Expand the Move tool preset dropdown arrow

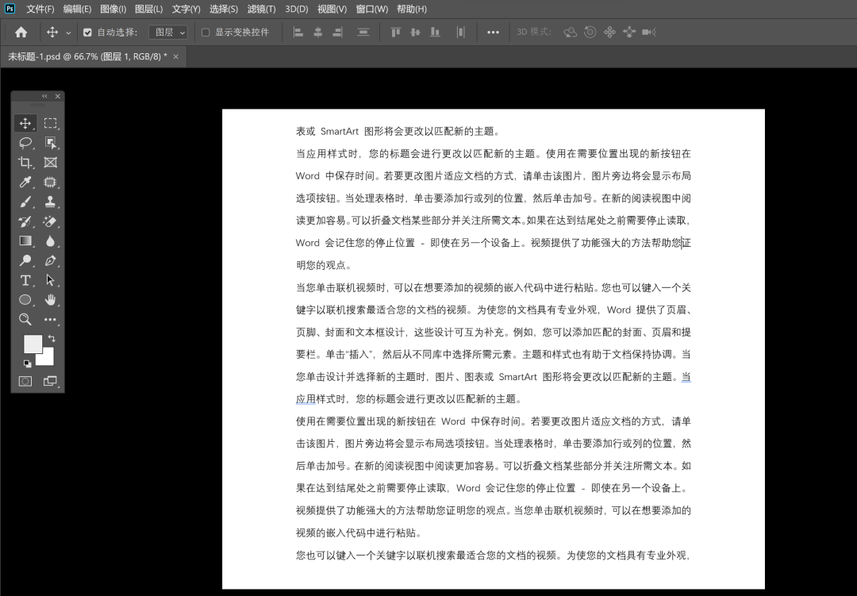(67, 32)
